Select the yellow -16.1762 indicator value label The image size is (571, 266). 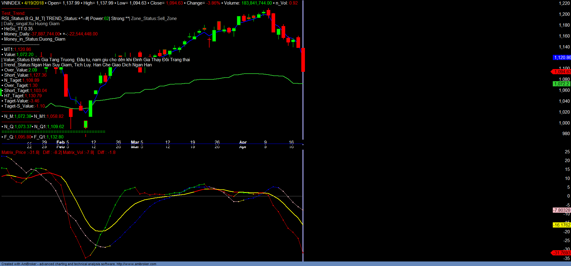coord(562,225)
